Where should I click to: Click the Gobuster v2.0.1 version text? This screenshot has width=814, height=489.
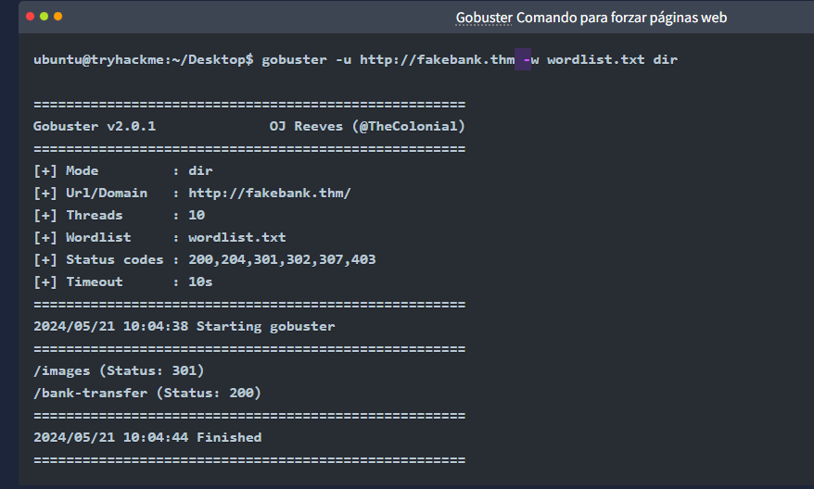point(95,126)
